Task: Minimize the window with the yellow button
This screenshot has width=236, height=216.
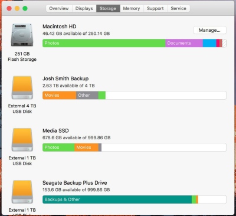Action: [x=17, y=8]
